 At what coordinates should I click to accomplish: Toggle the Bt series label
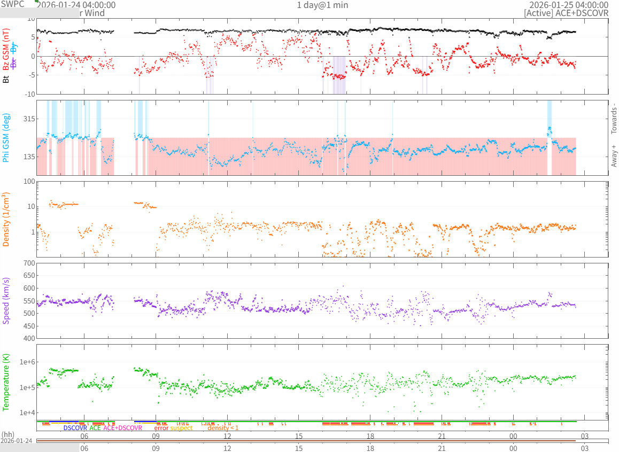(x=6, y=79)
